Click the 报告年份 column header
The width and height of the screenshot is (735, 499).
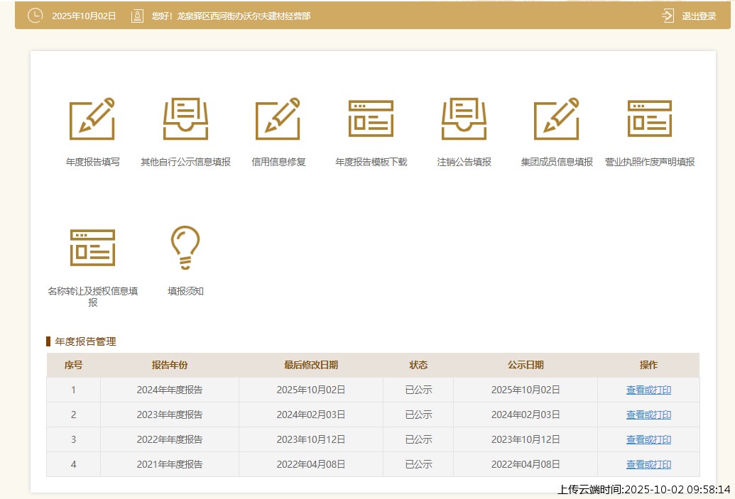[x=170, y=365]
